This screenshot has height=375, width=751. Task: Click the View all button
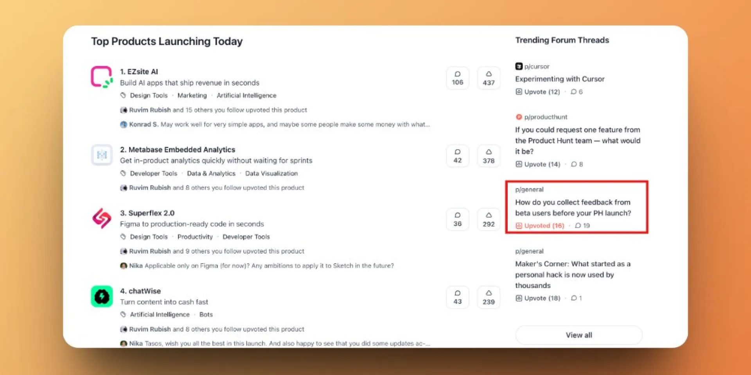[x=579, y=335]
